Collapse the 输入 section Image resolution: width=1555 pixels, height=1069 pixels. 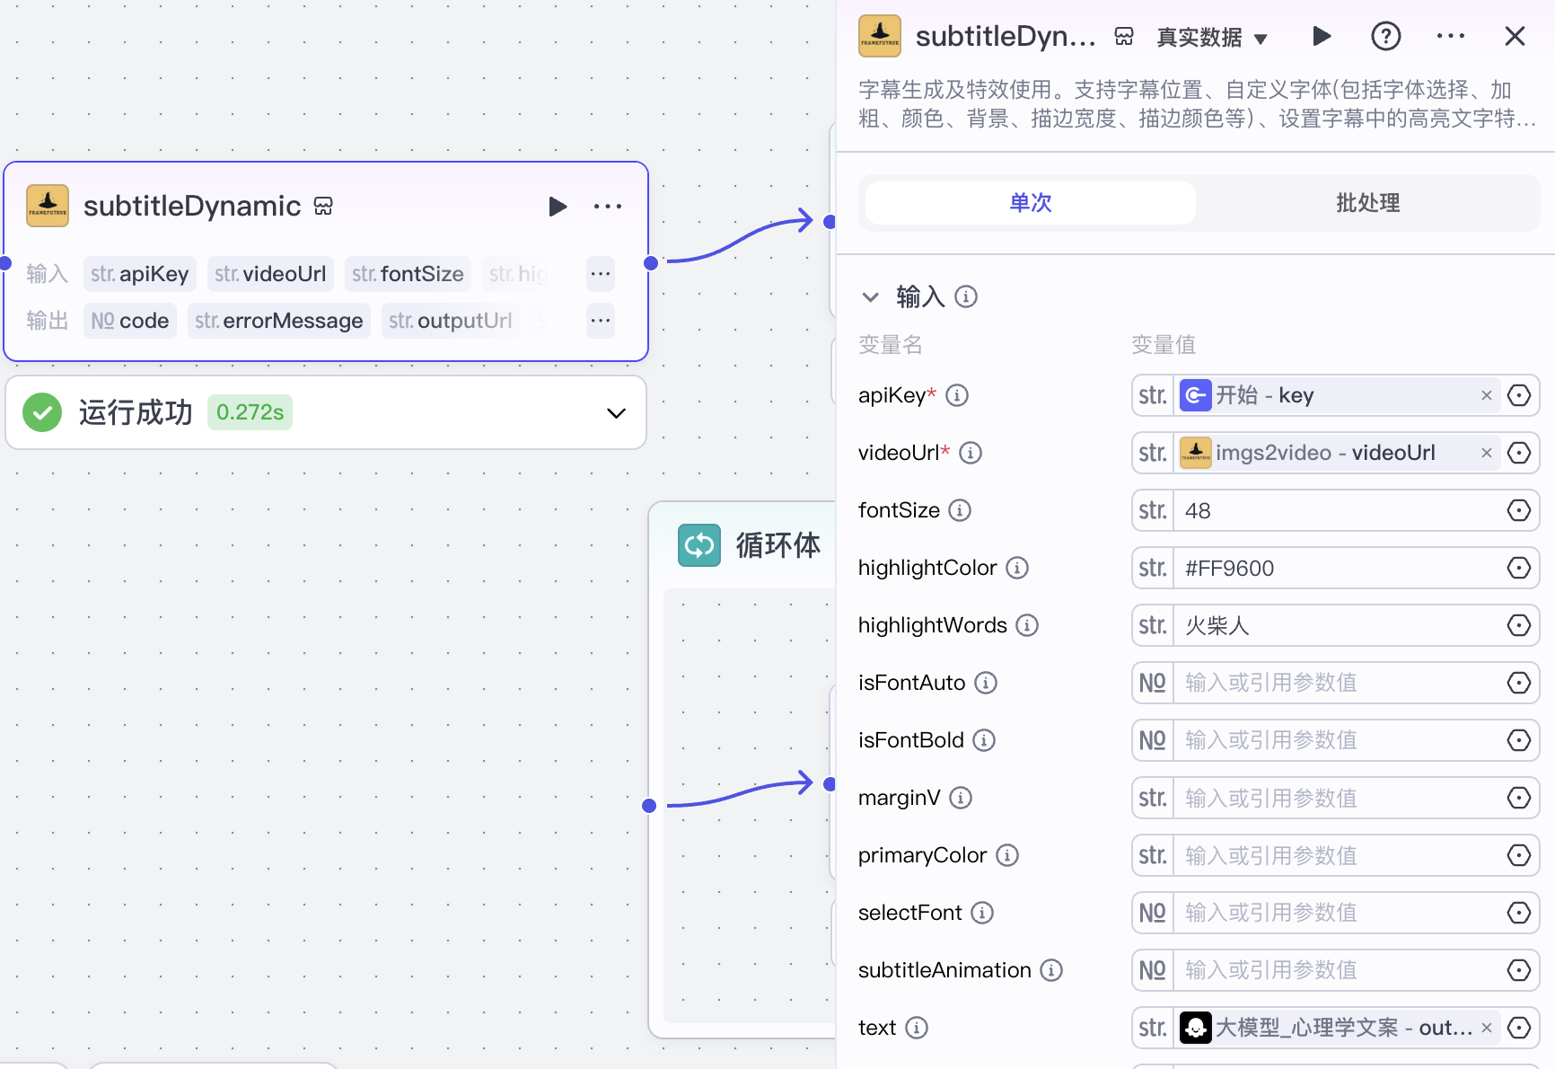(870, 296)
